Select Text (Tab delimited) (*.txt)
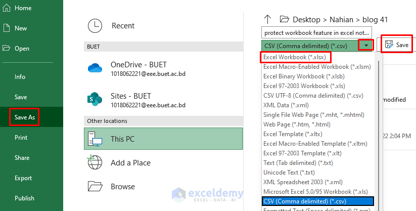Viewport: 416px width, 211px height. click(298, 162)
